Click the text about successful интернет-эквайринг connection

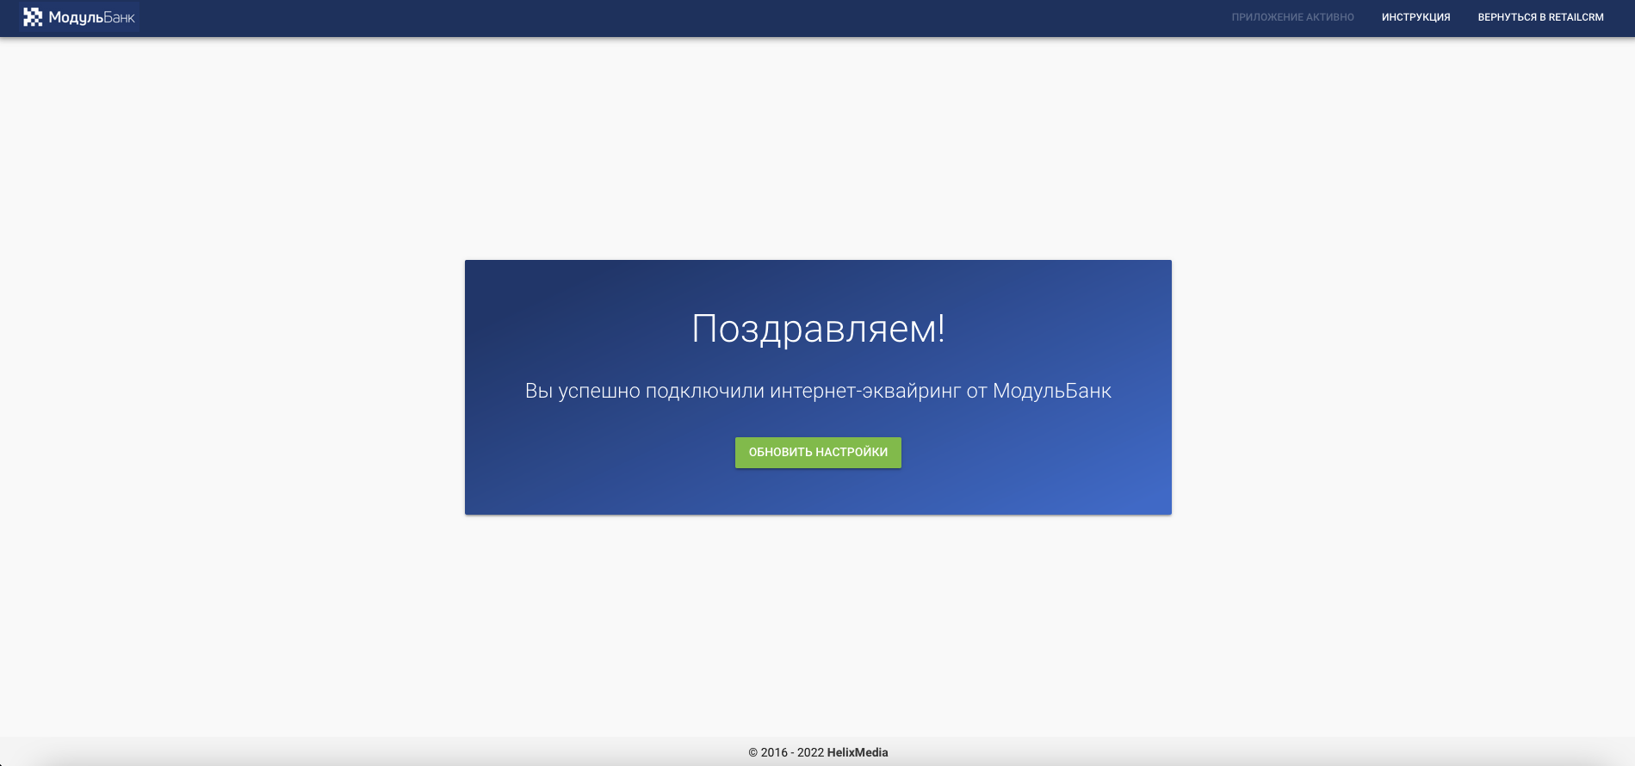coord(818,391)
